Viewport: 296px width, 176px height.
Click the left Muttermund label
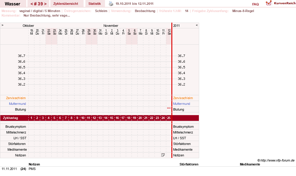[x=18, y=104]
